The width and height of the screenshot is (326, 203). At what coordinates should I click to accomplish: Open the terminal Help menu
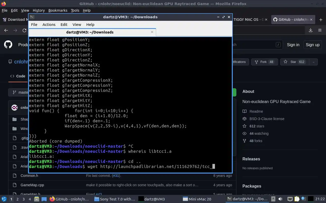tap(90, 25)
